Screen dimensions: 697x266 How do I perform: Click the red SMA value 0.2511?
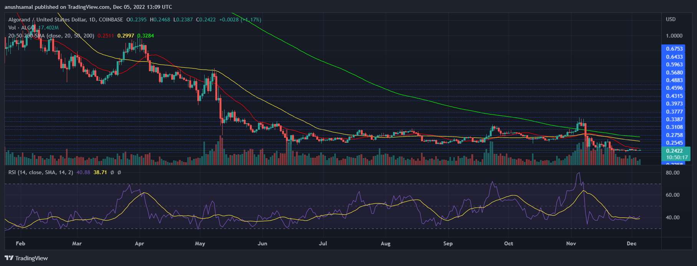pos(106,36)
